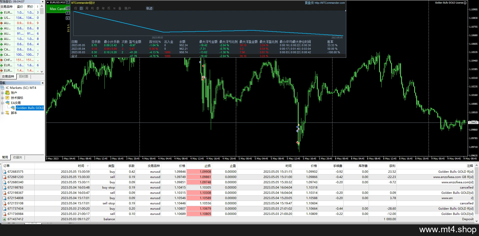Click the 1 000.00 deposit profit cell

(x=390, y=219)
